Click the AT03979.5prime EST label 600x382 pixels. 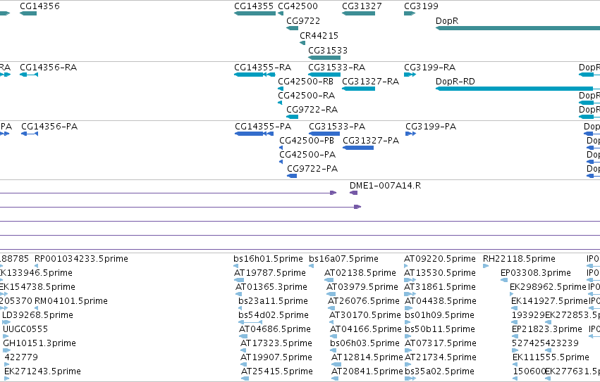click(x=362, y=287)
